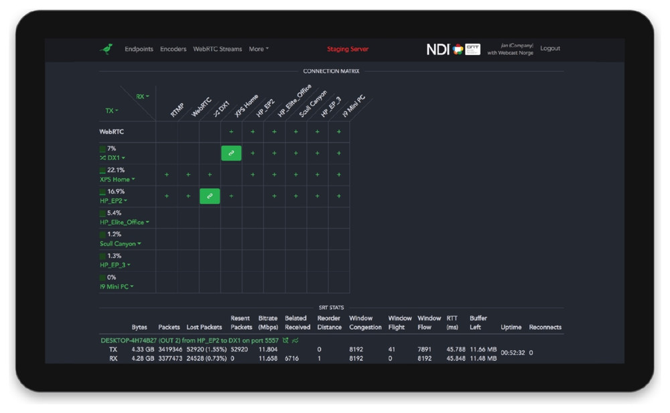
Task: Open the XPS Home transmitter dropdown
Action: click(x=117, y=179)
